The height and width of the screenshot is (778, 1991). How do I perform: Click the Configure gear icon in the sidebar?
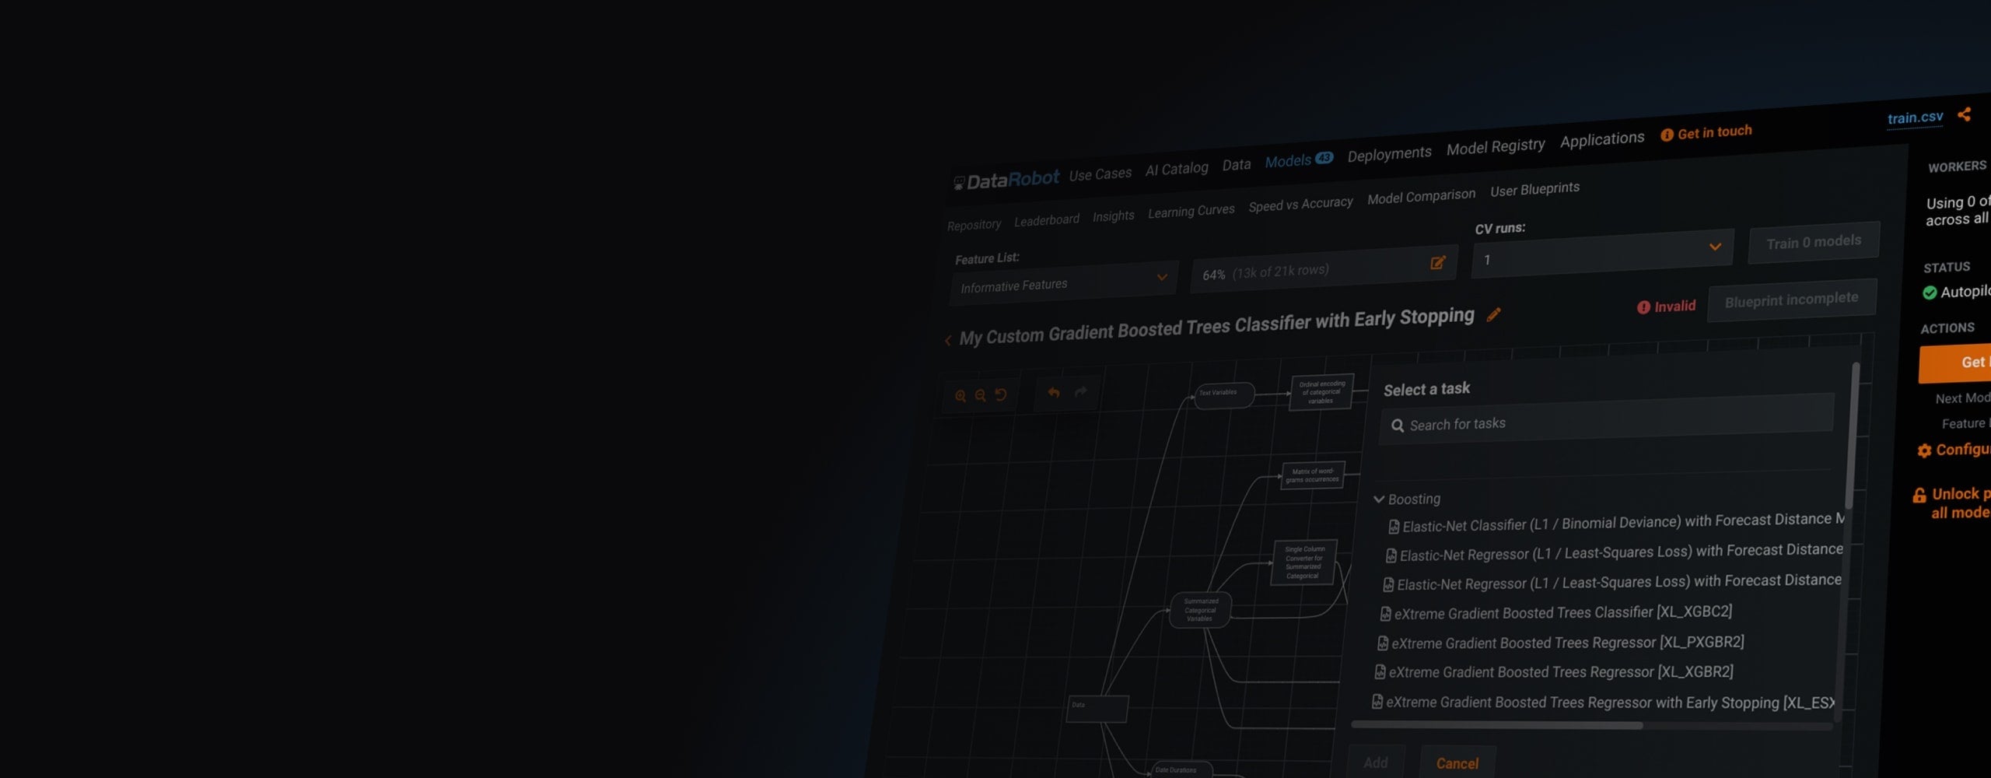[1924, 450]
